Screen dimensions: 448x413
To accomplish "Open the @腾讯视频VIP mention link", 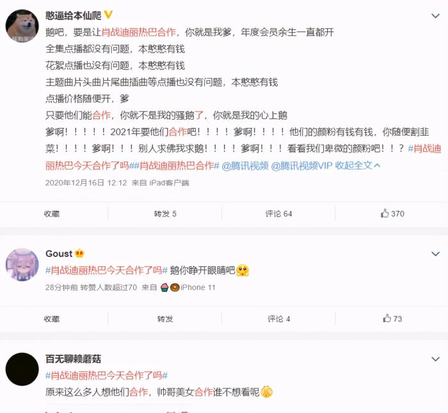I will pyautogui.click(x=301, y=165).
